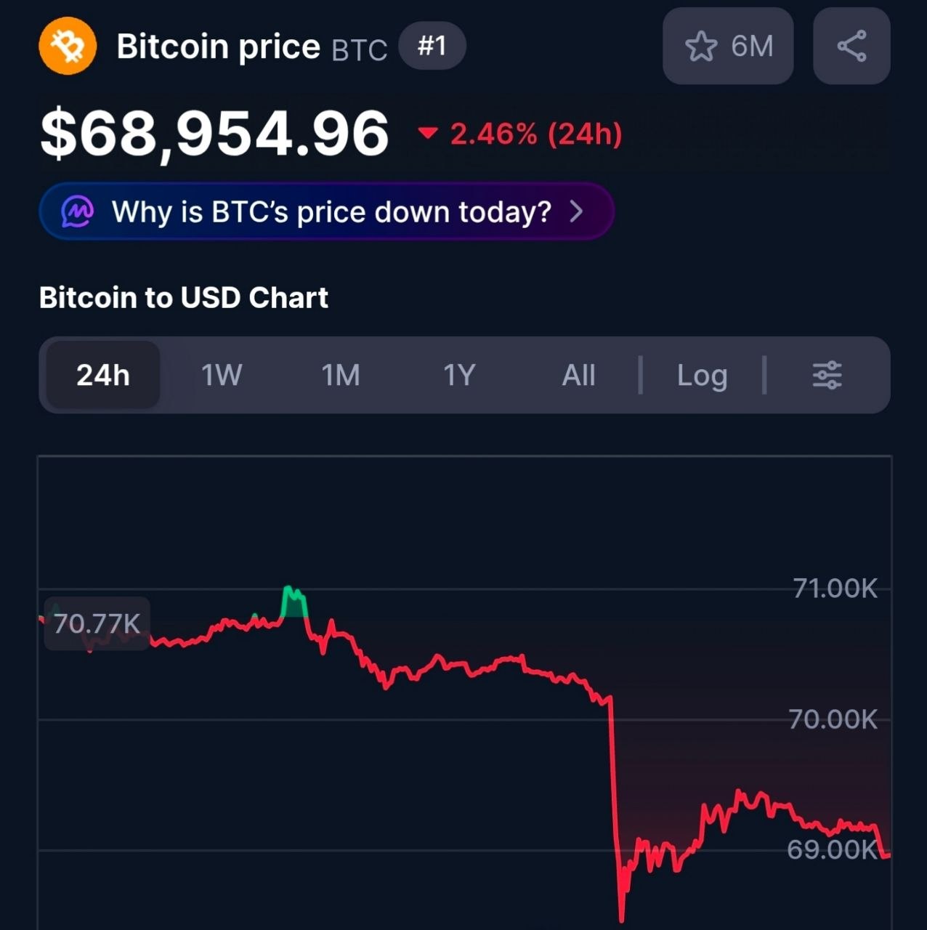The width and height of the screenshot is (927, 930).
Task: Click the BTC ticker symbol label
Action: (359, 49)
